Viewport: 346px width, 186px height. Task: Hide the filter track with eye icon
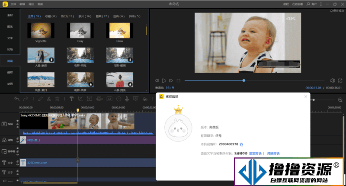point(17,141)
